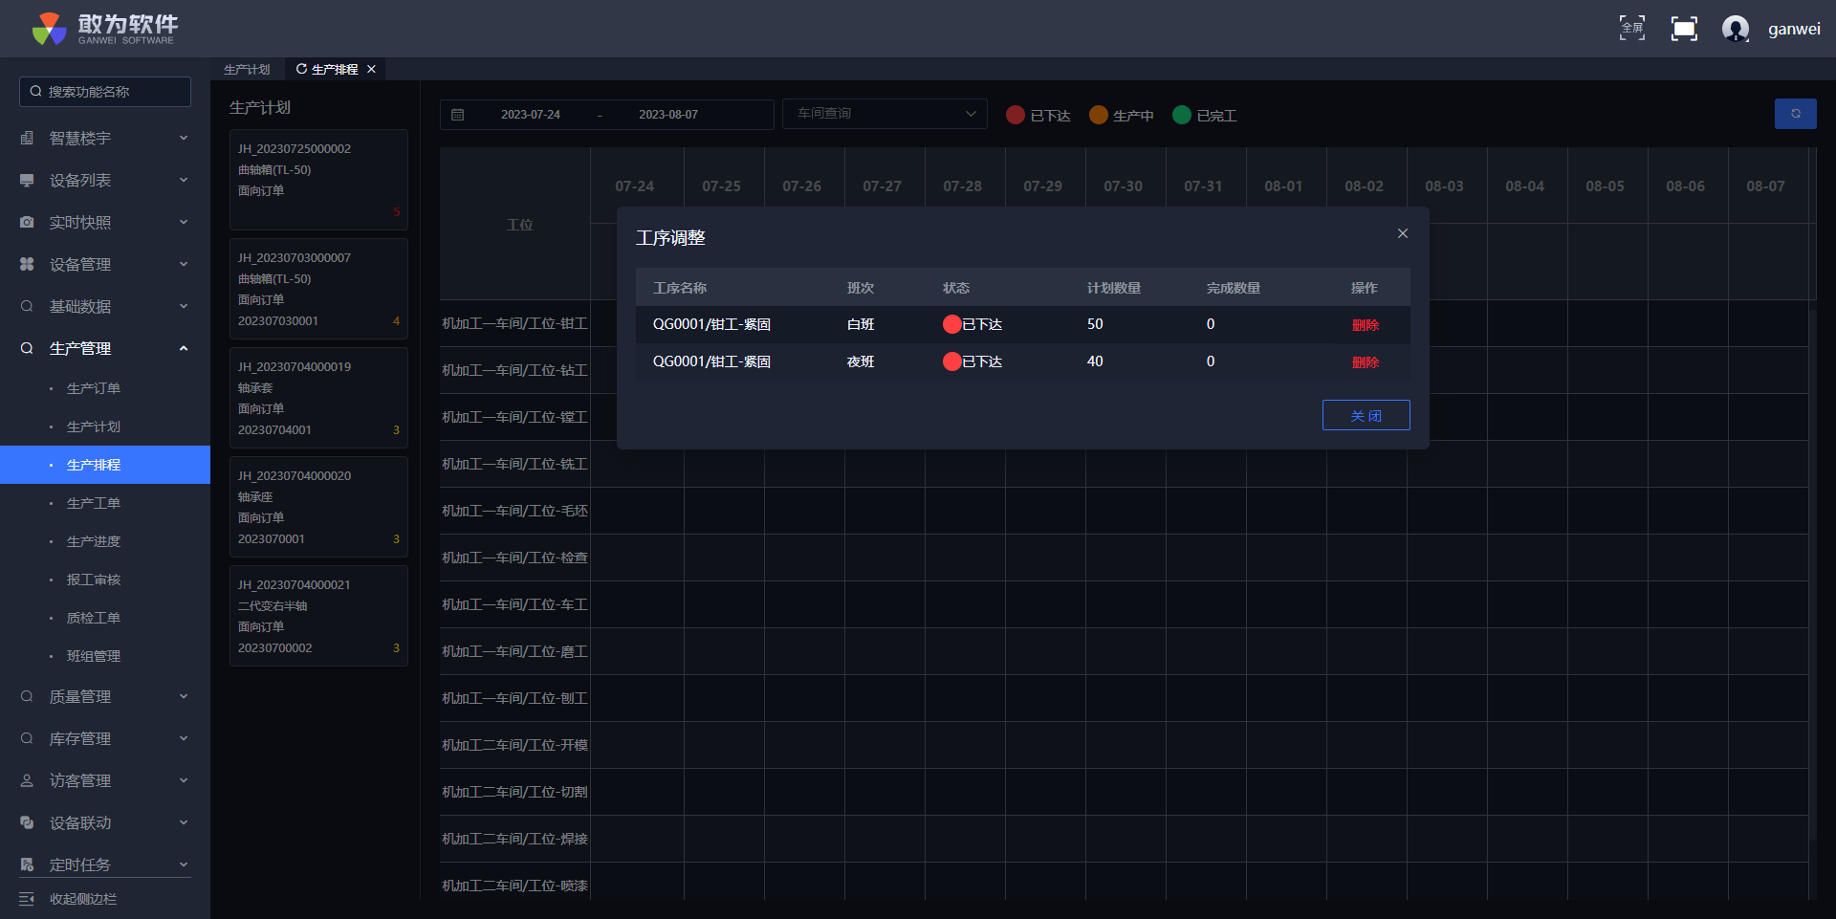
Task: Close the 工序调整 dialog using X icon
Action: pyautogui.click(x=1402, y=233)
